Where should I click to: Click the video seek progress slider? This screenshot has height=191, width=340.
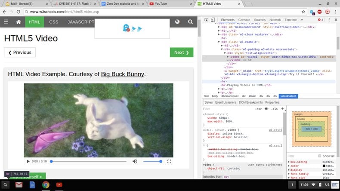89,161
